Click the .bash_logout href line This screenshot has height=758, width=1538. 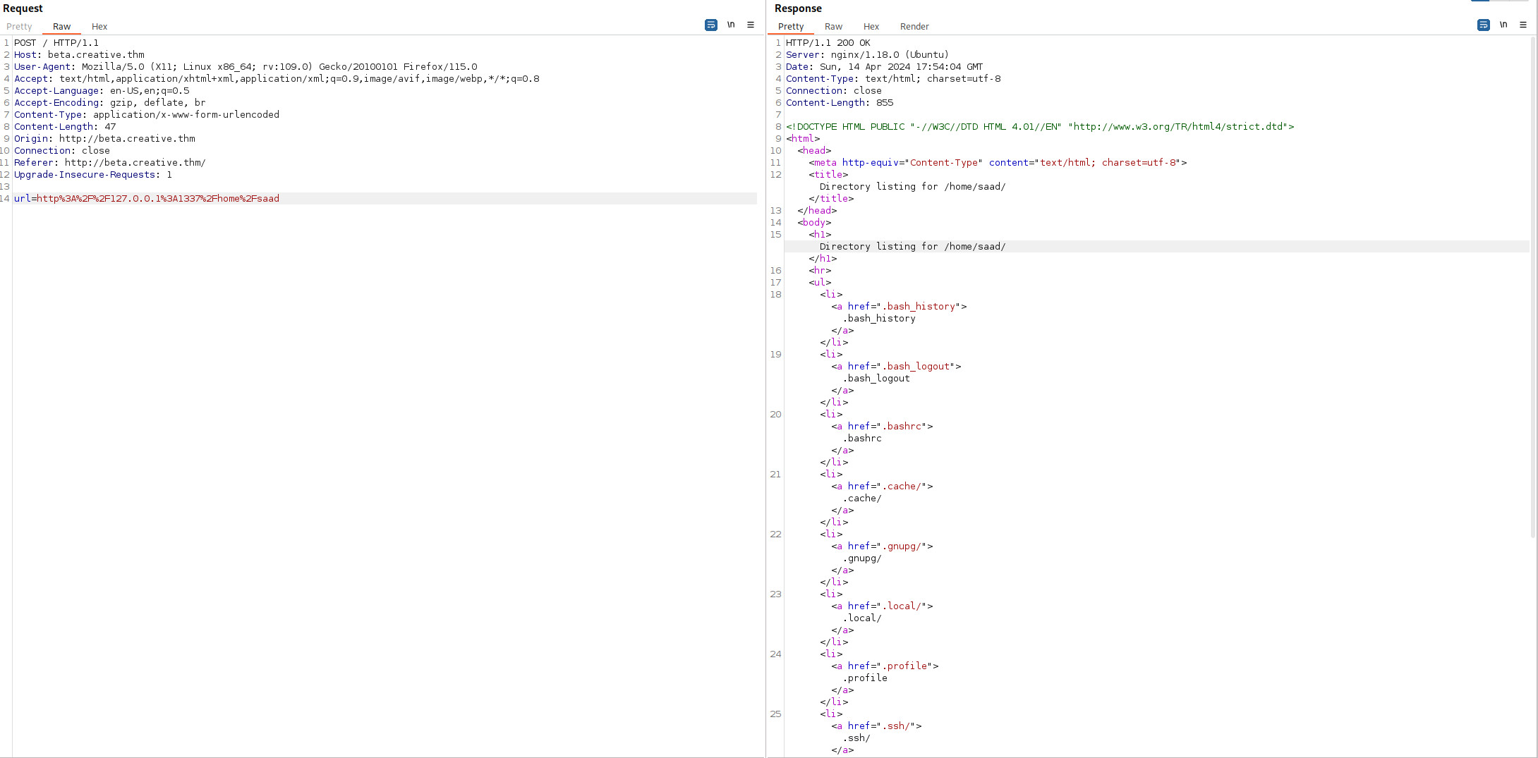896,367
